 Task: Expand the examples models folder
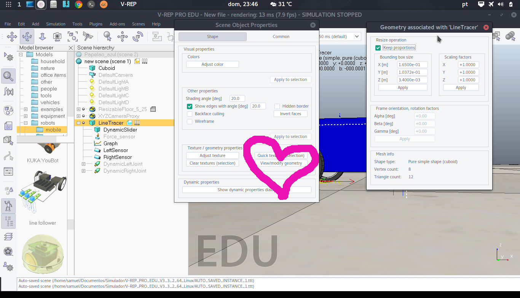(26, 109)
